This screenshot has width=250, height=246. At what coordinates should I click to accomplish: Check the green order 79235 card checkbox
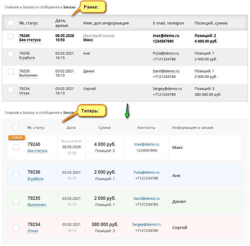[16, 201]
